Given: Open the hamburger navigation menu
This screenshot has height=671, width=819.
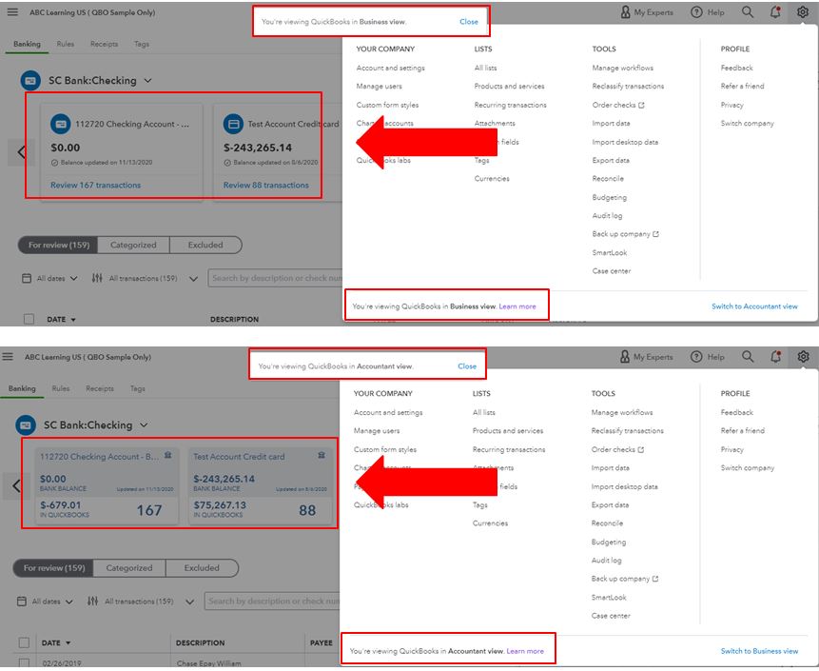Looking at the screenshot, I should tap(10, 11).
